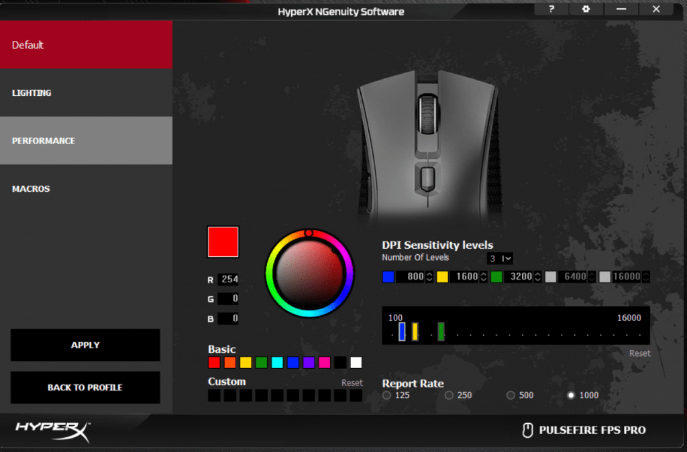Click the 100 minimum label on DPI slider
This screenshot has height=452, width=687.
point(395,317)
